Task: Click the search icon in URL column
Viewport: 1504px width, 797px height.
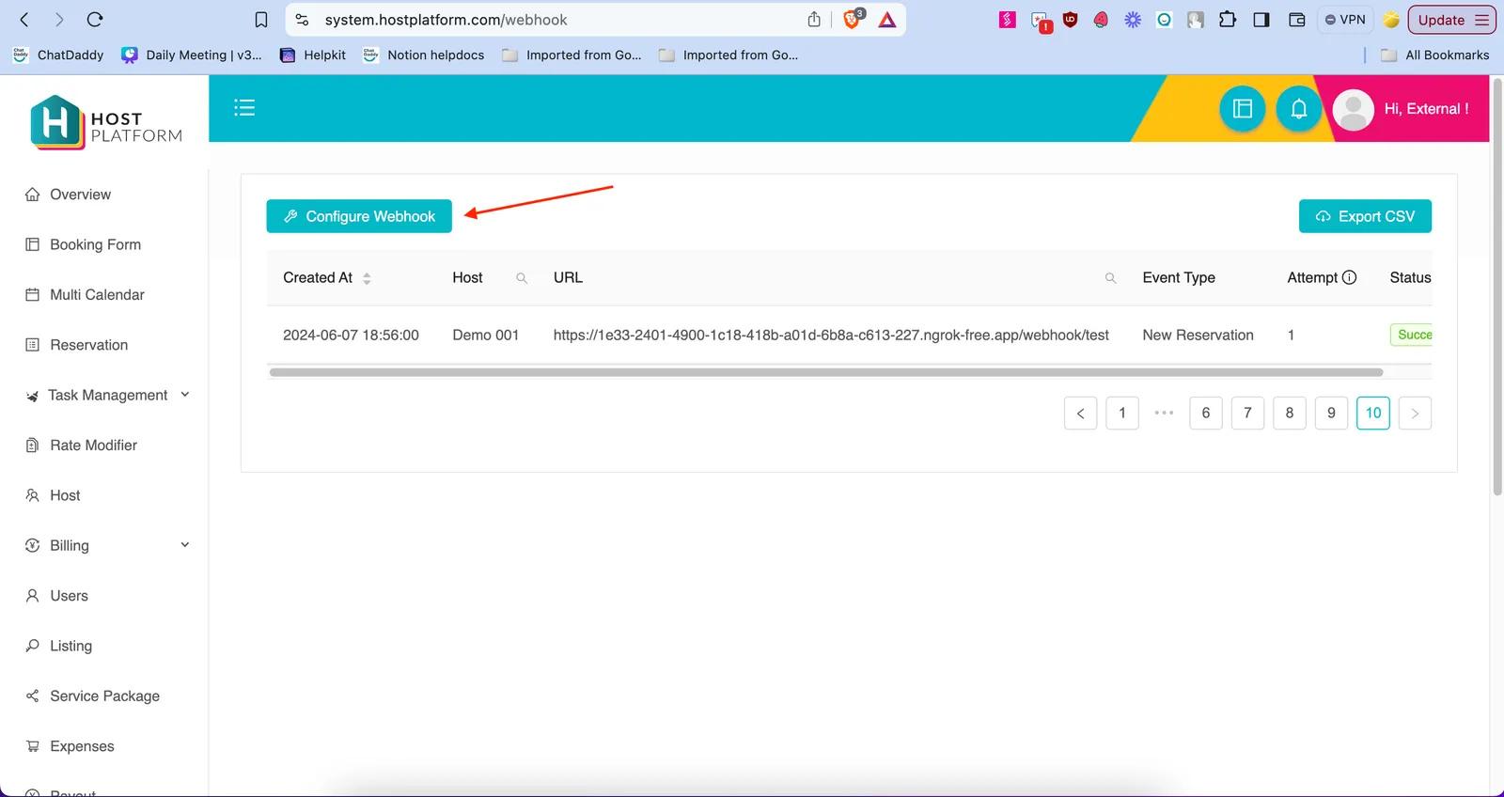Action: point(1110,278)
